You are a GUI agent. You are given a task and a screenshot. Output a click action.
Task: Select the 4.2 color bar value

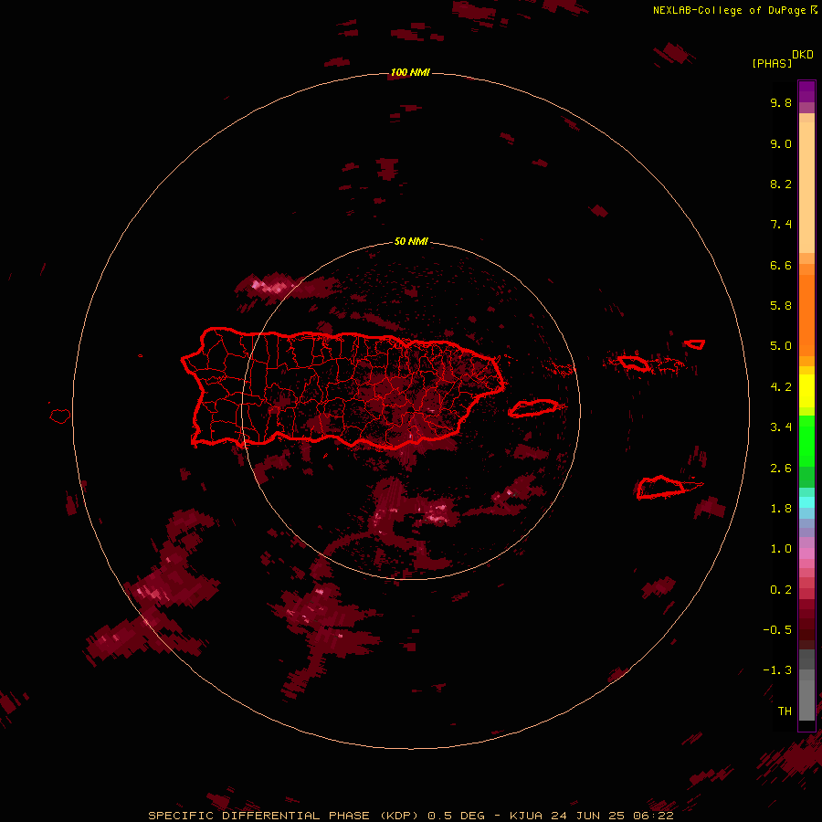pyautogui.click(x=781, y=387)
